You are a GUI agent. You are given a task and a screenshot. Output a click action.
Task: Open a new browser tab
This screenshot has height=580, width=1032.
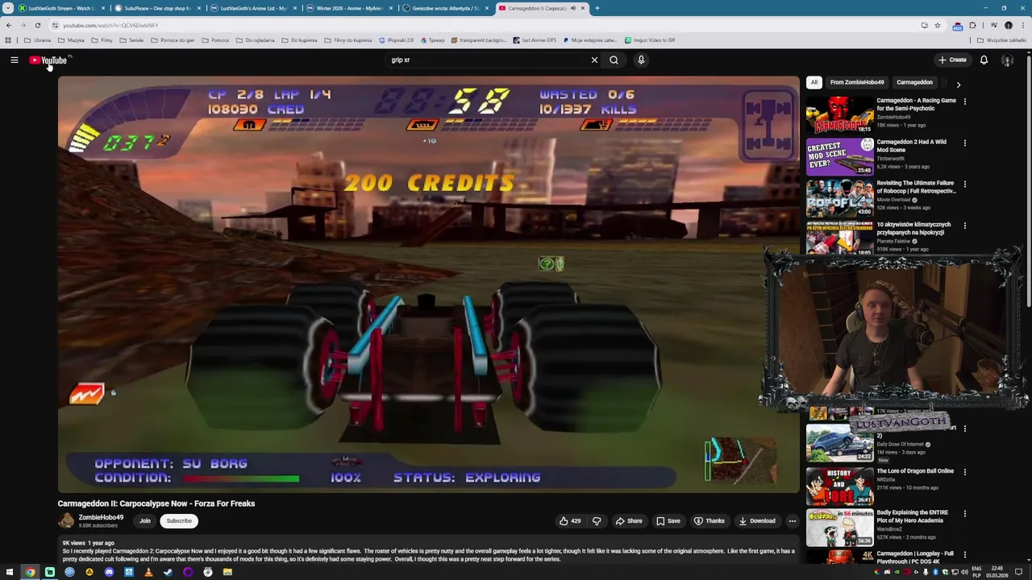597,8
